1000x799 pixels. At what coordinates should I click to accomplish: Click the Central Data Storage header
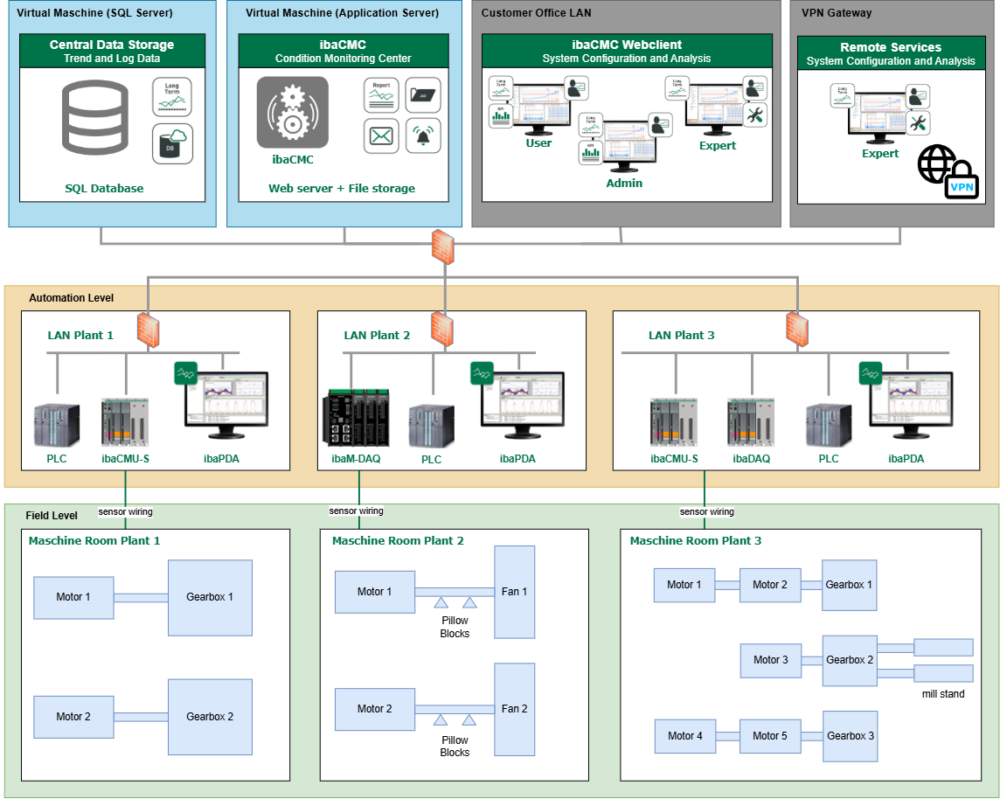click(112, 52)
